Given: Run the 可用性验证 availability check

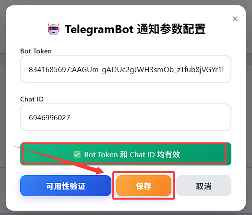Looking at the screenshot, I should click(66, 186).
